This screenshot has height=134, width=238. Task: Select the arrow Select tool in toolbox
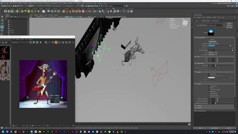click(2, 16)
